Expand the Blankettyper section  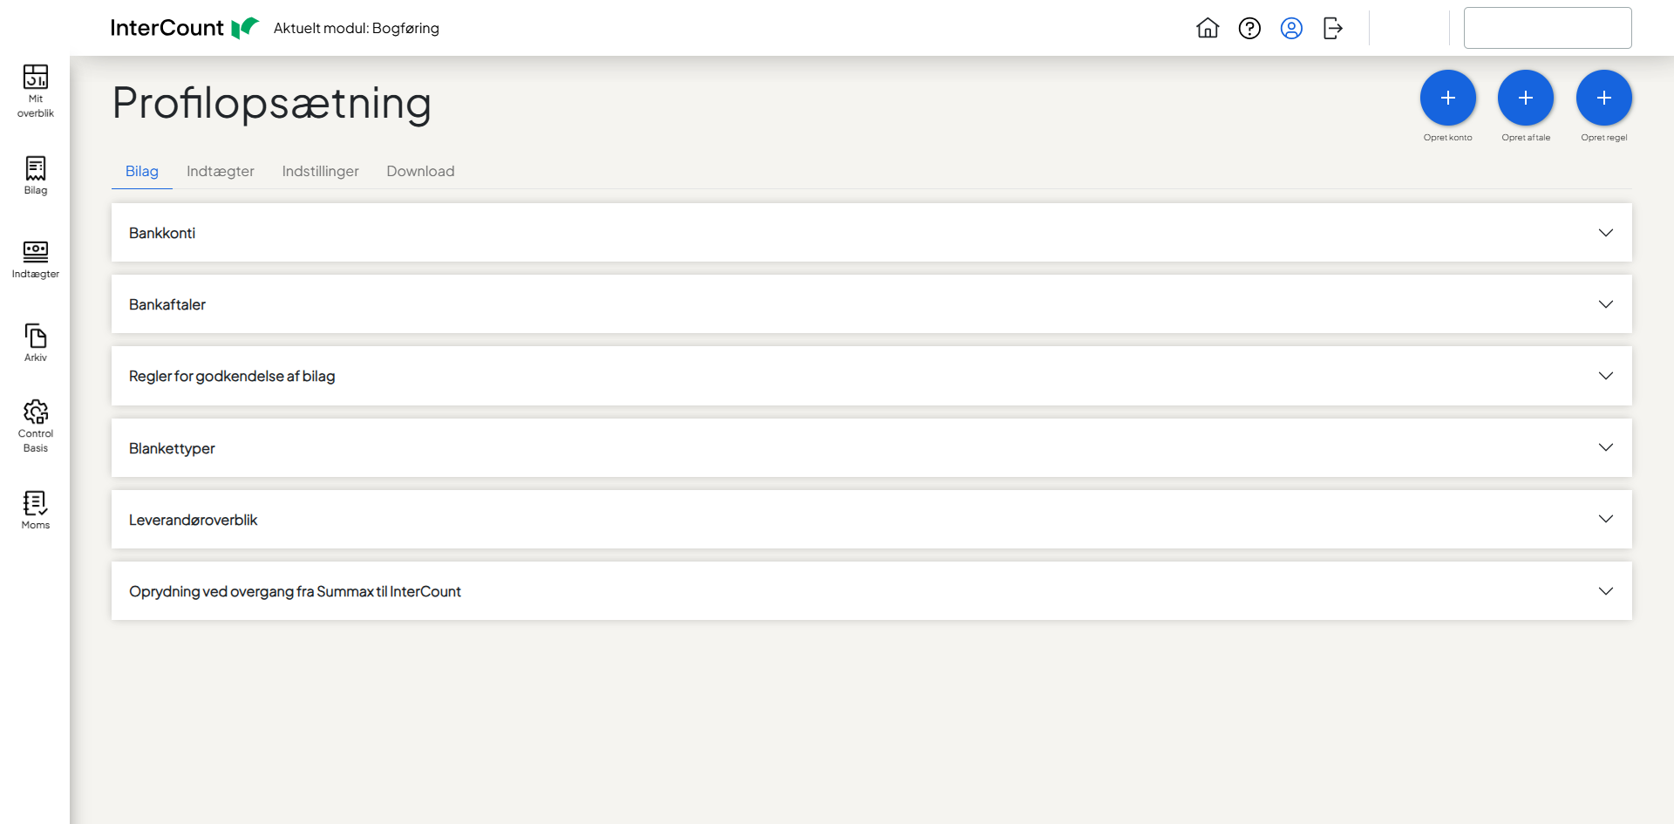tap(1605, 447)
